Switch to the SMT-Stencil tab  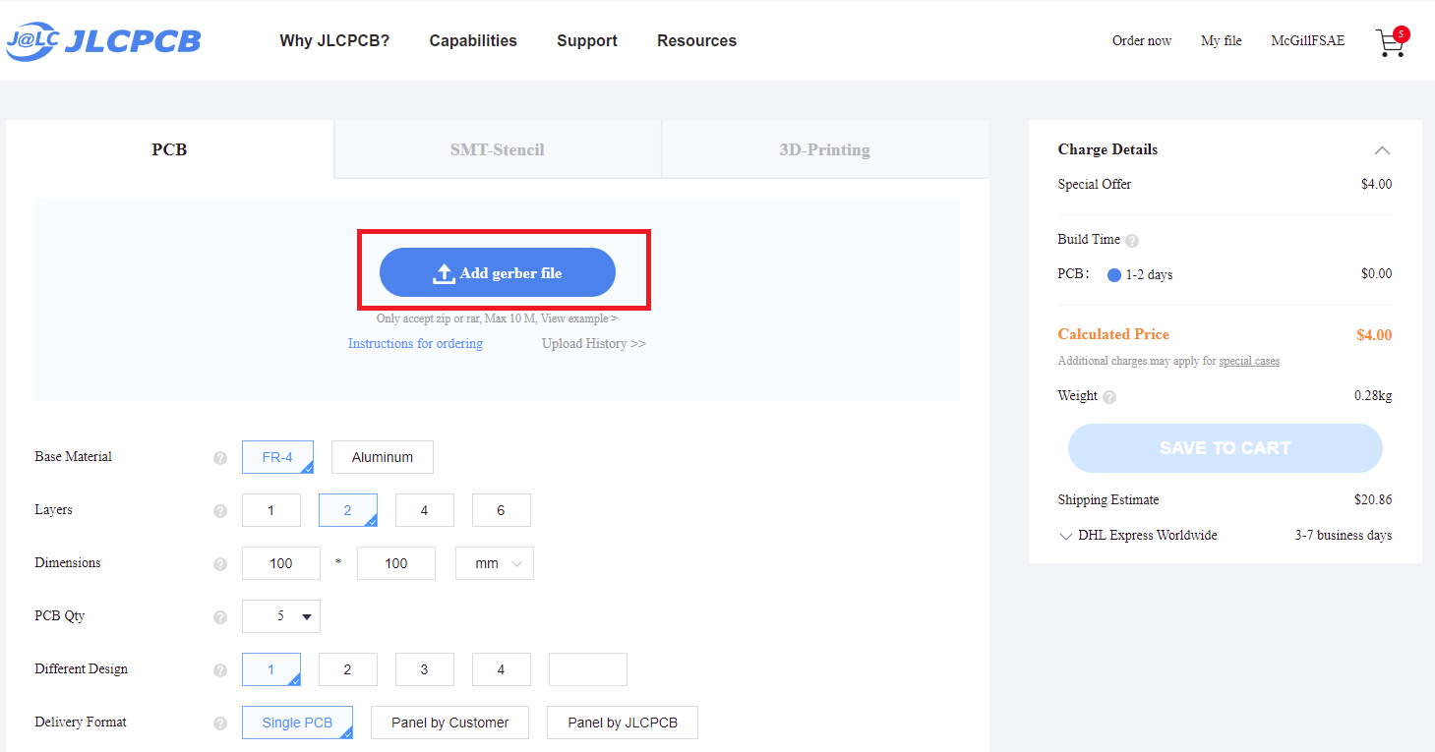click(x=498, y=149)
